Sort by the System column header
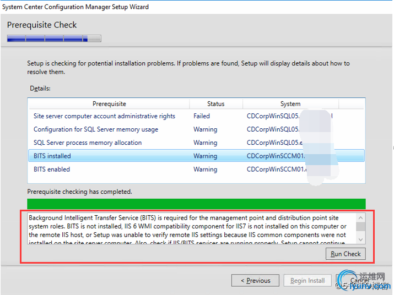Viewport: 394px width, 295px height. coord(290,103)
